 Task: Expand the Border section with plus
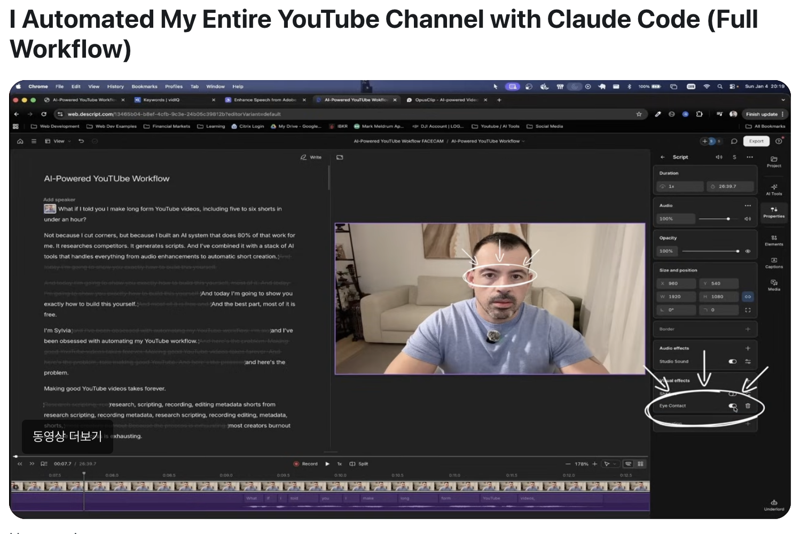[x=748, y=329]
